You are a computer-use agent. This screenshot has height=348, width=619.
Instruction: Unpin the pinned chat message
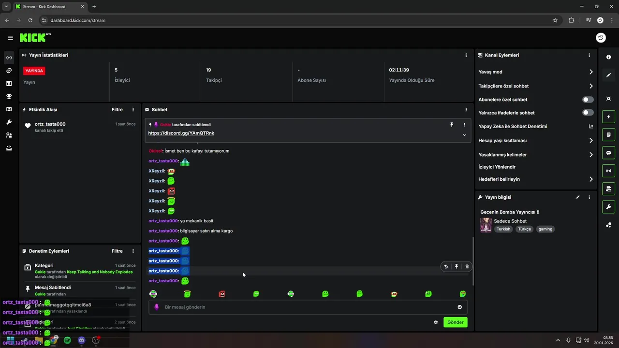pyautogui.click(x=452, y=125)
